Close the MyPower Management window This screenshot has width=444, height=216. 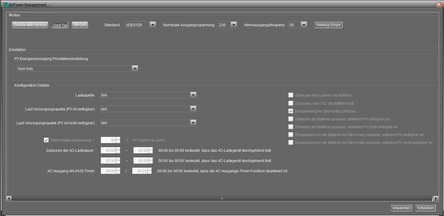[x=439, y=5]
